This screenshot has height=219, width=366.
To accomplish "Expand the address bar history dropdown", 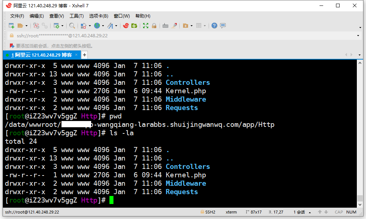I will click(358, 36).
